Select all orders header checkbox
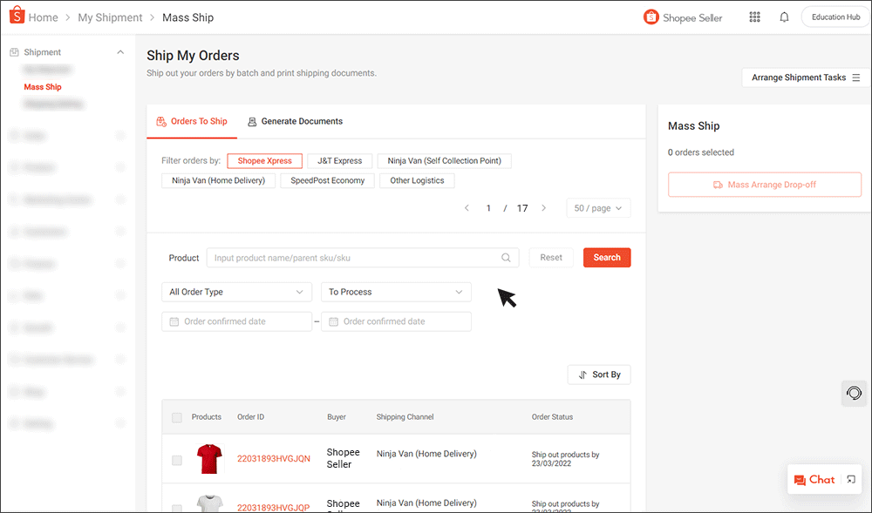The image size is (872, 513). coord(177,417)
